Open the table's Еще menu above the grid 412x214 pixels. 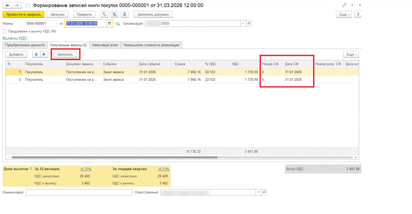[x=351, y=54]
